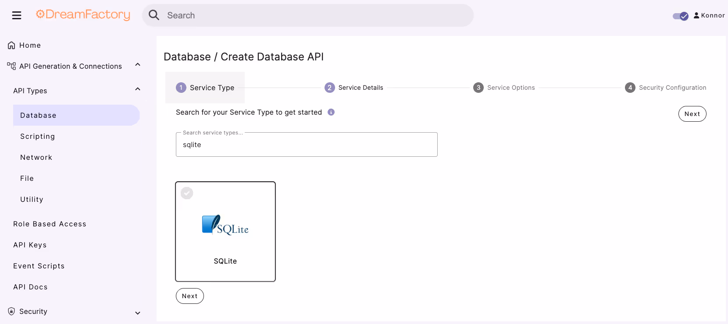The width and height of the screenshot is (728, 324).
Task: Click the API Types label
Action: pos(30,91)
